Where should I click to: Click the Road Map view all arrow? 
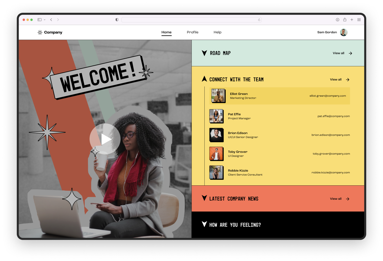tap(350, 53)
